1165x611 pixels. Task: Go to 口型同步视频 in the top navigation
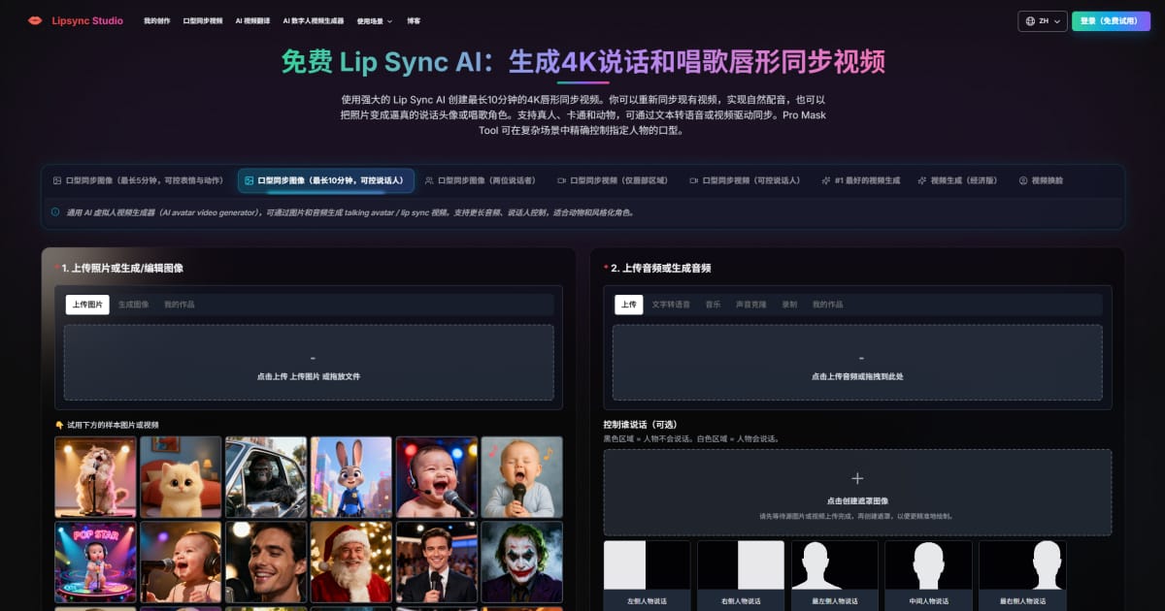[202, 20]
